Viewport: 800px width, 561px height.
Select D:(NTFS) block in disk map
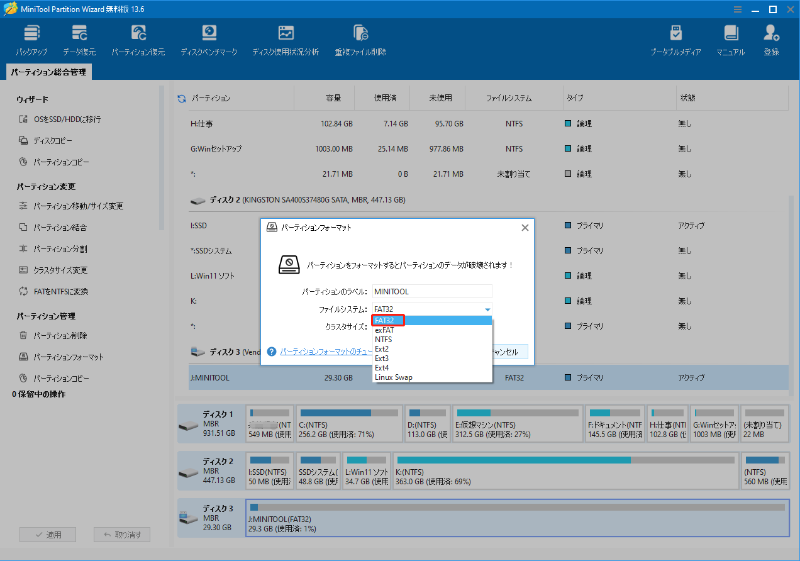(427, 424)
